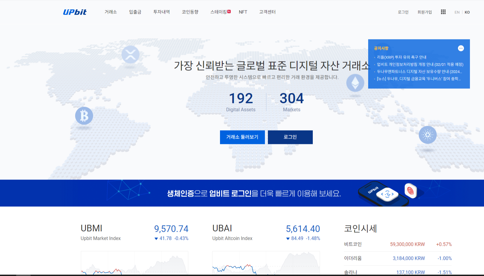Open notice 두나무앤파트너스 디지털 자산 보유수량 안내
Screen dimensions: 484x276
pyautogui.click(x=419, y=72)
